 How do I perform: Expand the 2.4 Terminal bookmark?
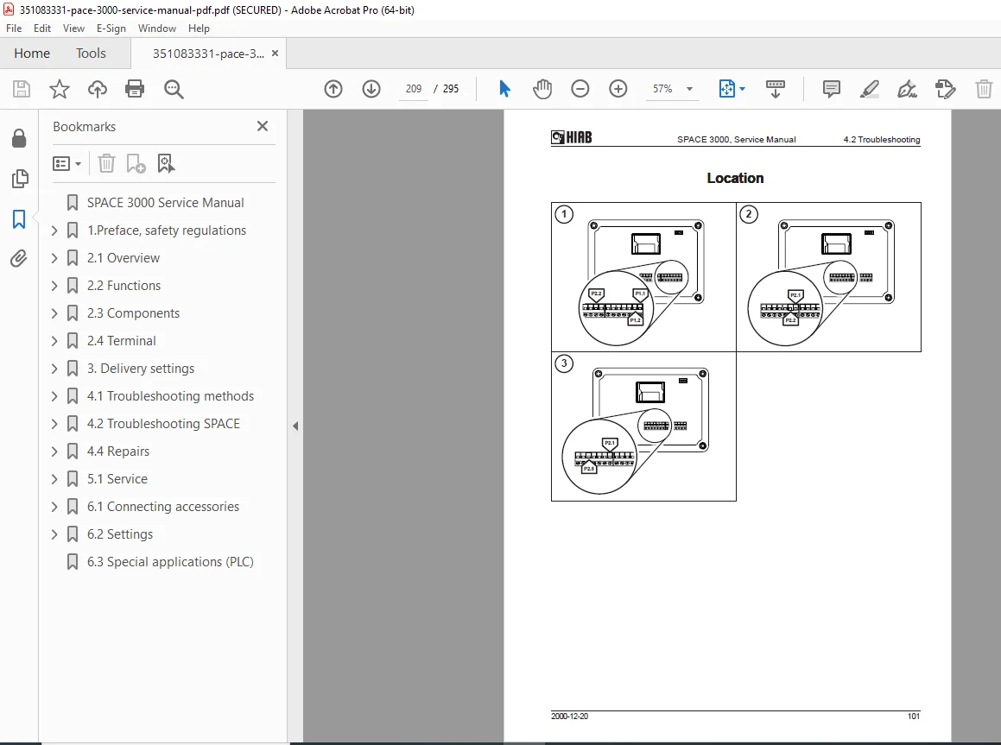tap(54, 341)
